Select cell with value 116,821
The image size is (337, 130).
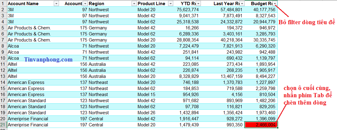point(223,107)
